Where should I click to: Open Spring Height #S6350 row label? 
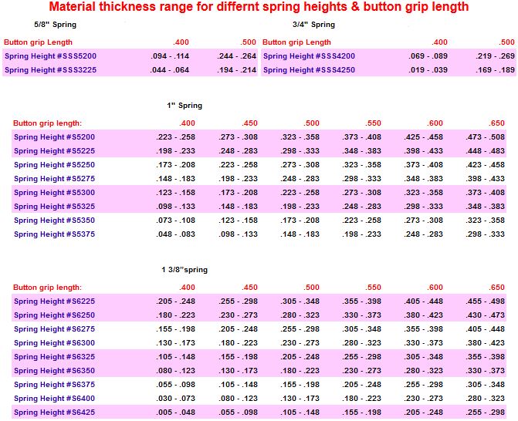pos(54,371)
